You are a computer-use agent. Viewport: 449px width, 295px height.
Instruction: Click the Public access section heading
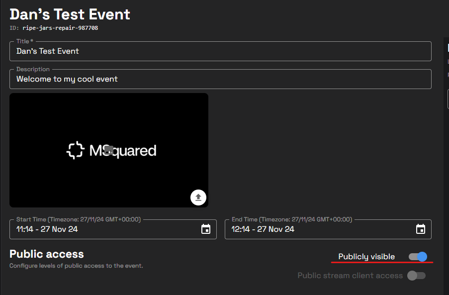click(x=47, y=254)
